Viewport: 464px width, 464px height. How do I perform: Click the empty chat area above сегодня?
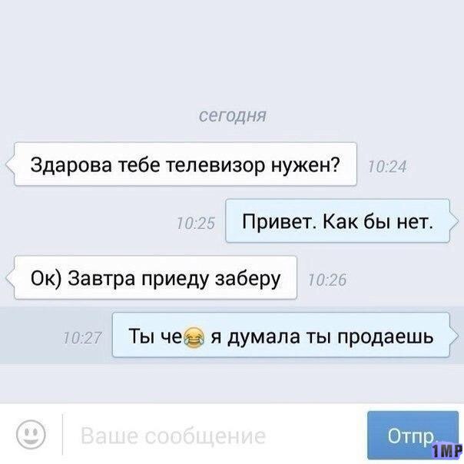(232, 53)
